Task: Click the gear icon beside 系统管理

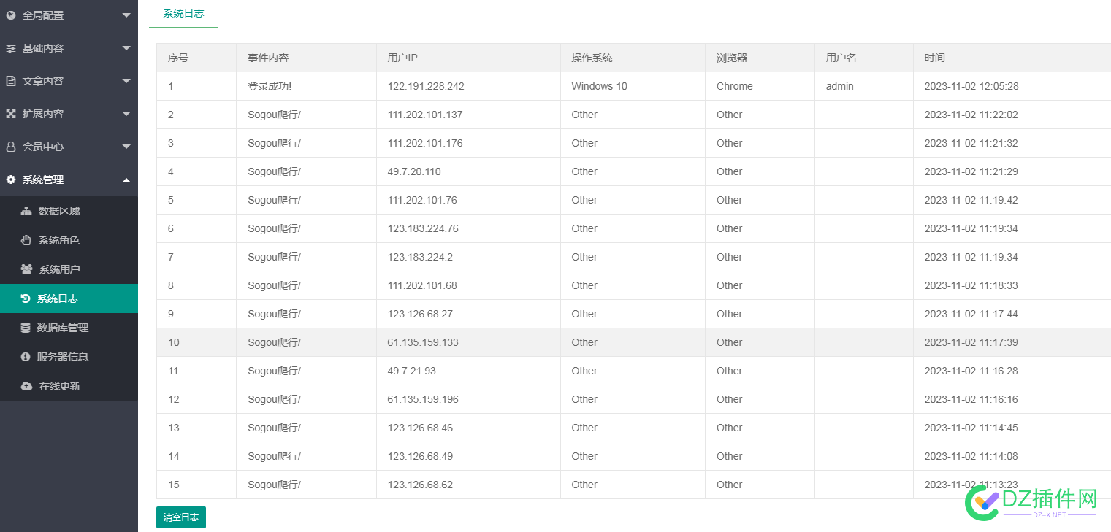Action: 11,180
